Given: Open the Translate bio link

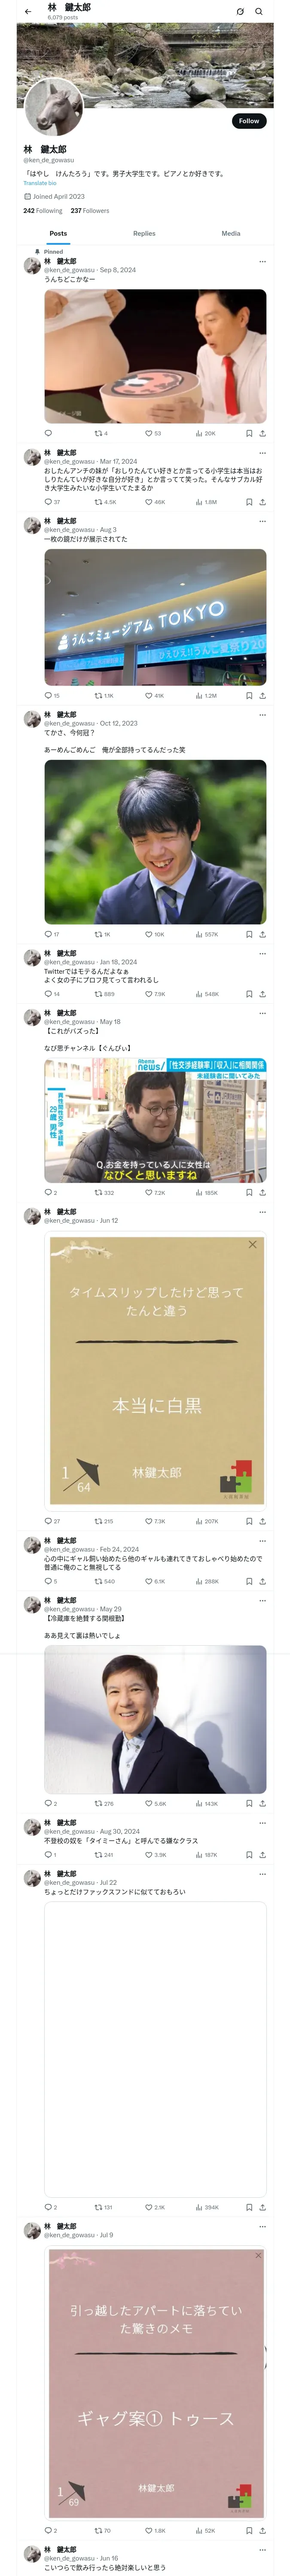Looking at the screenshot, I should point(40,183).
